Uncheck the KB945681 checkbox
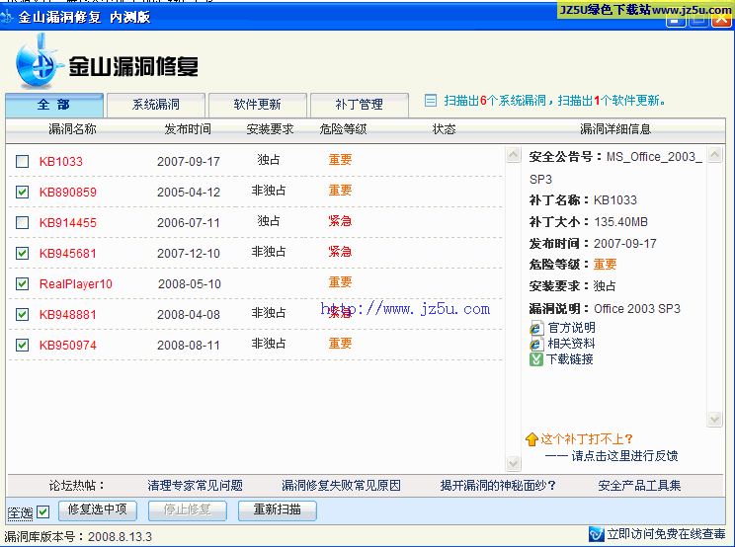Viewport: 735px width, 547px height. pyautogui.click(x=22, y=254)
